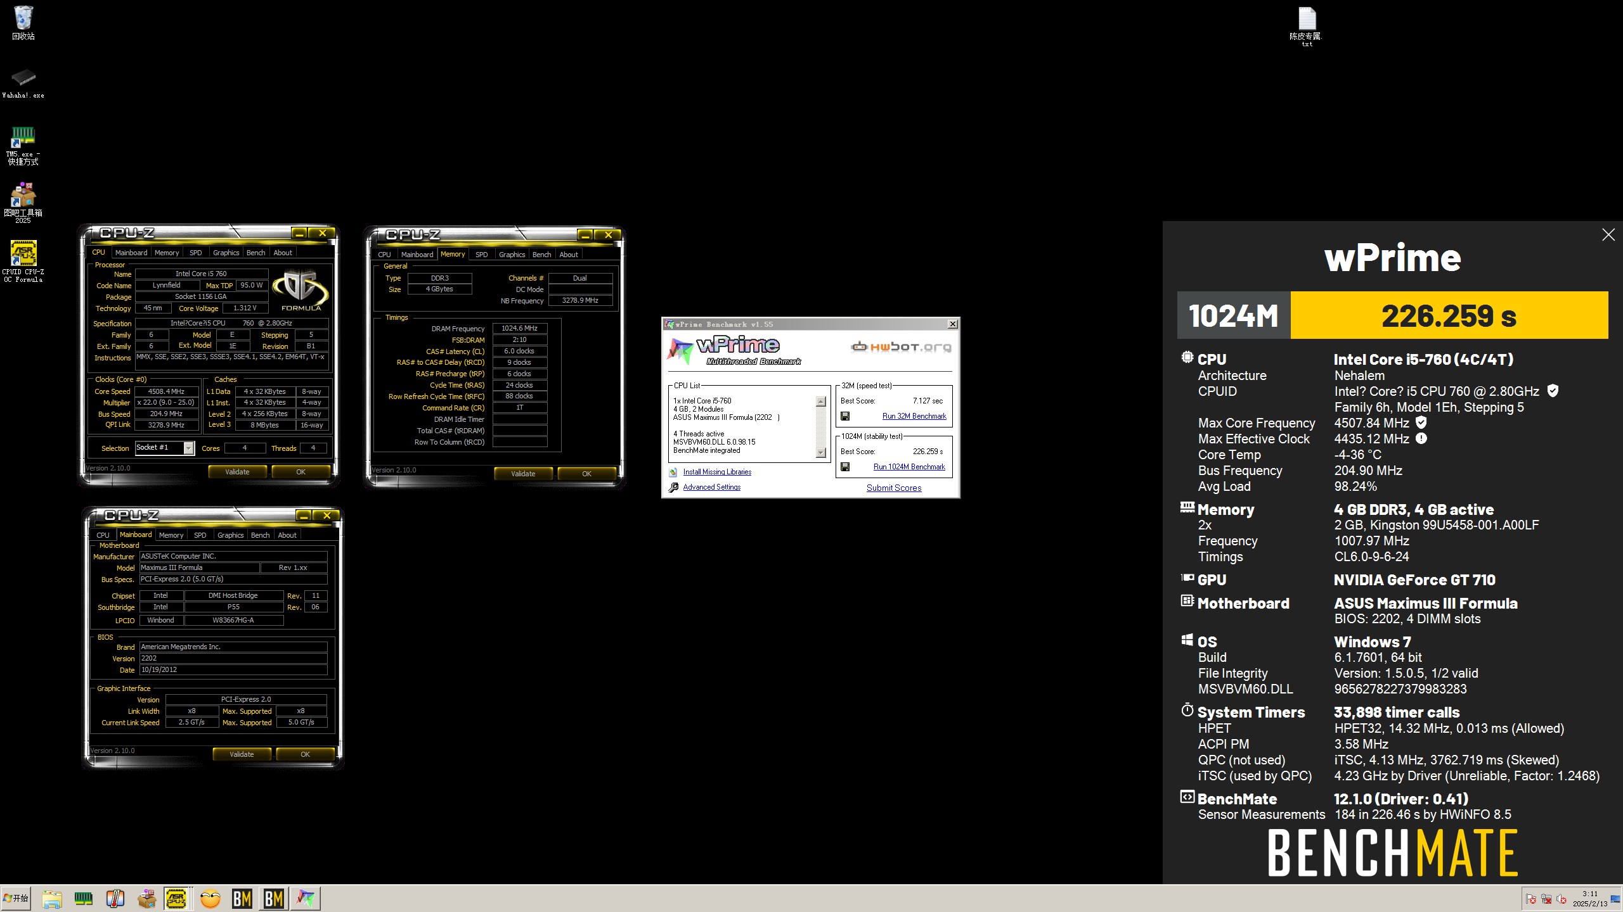Close the BenchMate wPrime result panel
The width and height of the screenshot is (1623, 912).
[1608, 235]
